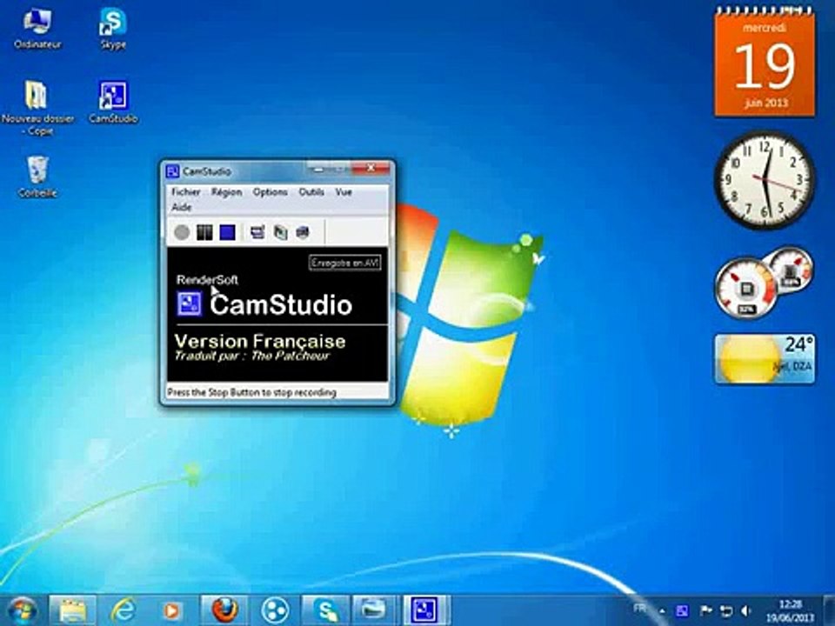Click the Record button in CamStudio toolbar
The height and width of the screenshot is (626, 835).
point(182,232)
